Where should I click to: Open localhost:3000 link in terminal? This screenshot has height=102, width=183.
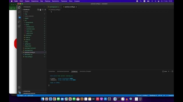coord(65,78)
